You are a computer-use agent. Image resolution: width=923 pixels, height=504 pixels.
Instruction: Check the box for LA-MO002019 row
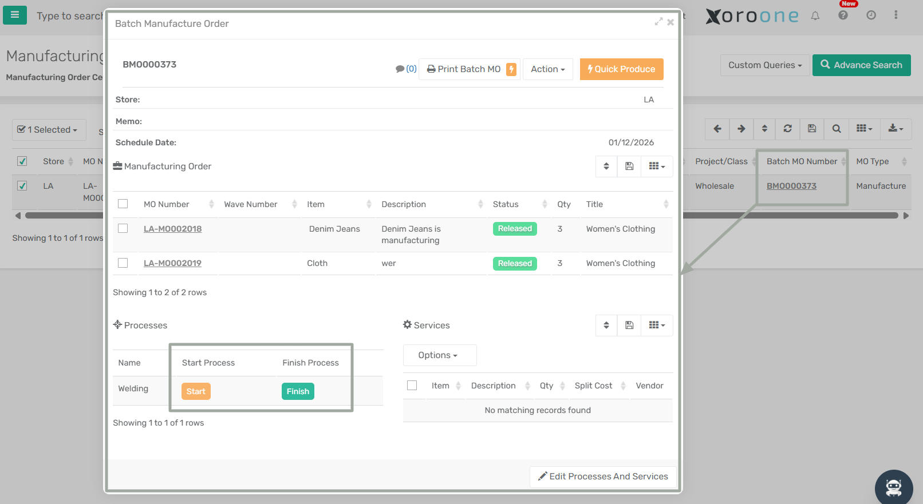click(123, 263)
